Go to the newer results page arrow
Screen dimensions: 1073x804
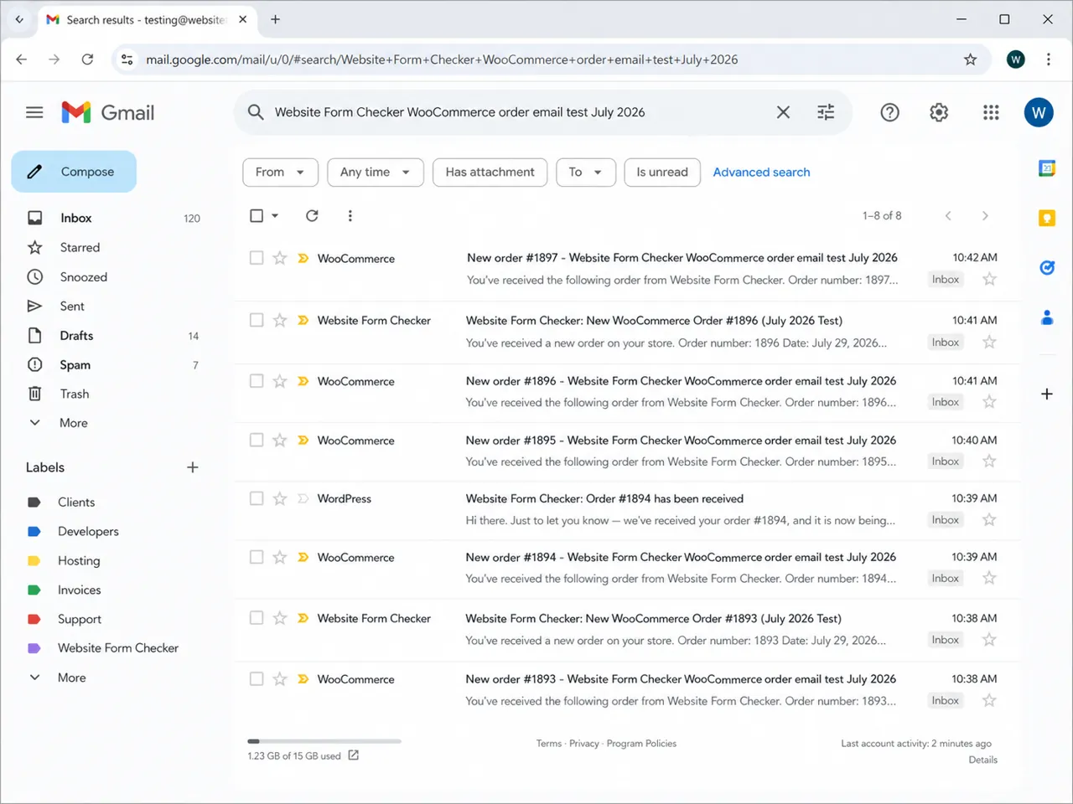948,215
